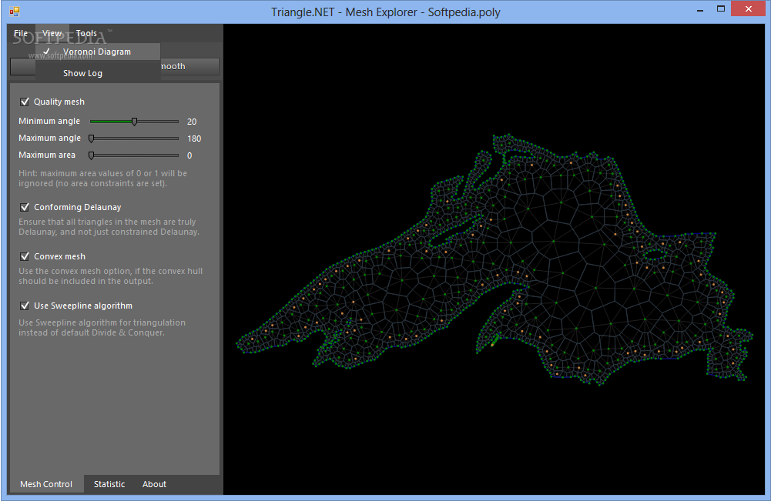Toggle the Use Sweepline algorithm checkbox
The height and width of the screenshot is (501, 771).
(x=24, y=306)
